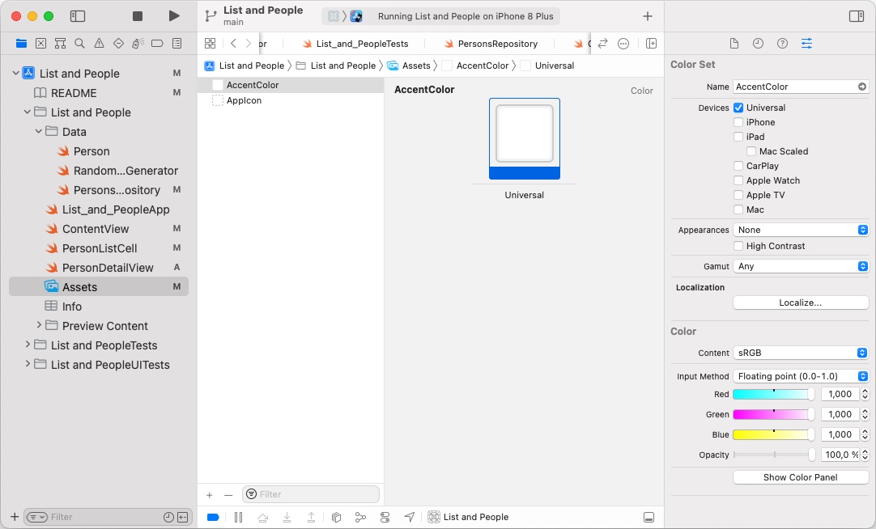Open the Gamut dropdown
Image resolution: width=876 pixels, height=529 pixels.
click(x=801, y=266)
